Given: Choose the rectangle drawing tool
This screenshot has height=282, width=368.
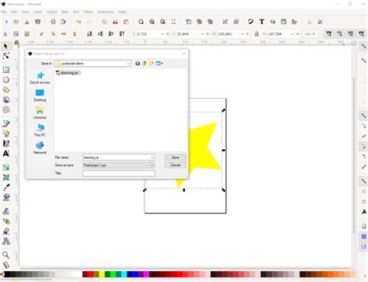Looking at the screenshot, I should pyautogui.click(x=6, y=70).
